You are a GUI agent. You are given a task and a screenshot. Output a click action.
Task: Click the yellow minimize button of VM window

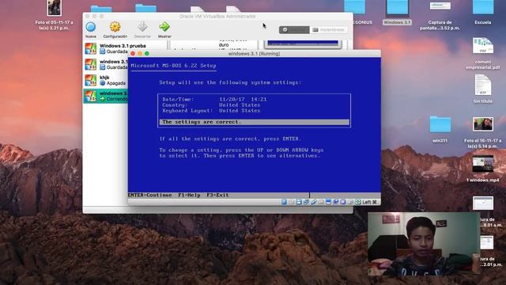(140, 54)
